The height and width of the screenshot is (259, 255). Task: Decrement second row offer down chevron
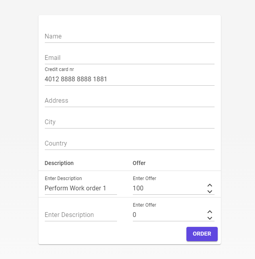point(210,218)
